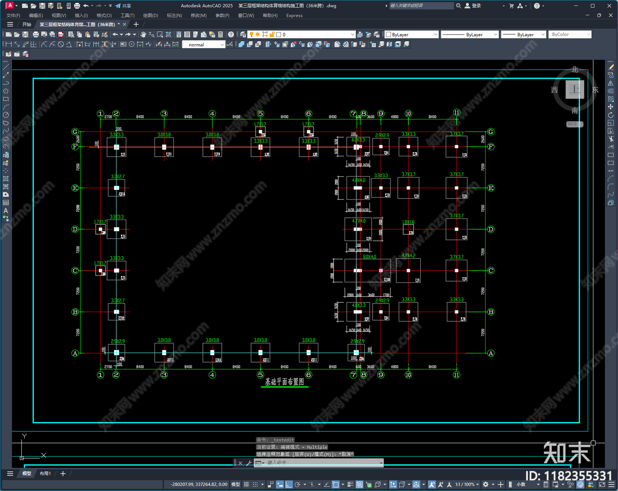Click the white layer color square in layer control
Screen dimensions: 618x491
click(x=278, y=34)
